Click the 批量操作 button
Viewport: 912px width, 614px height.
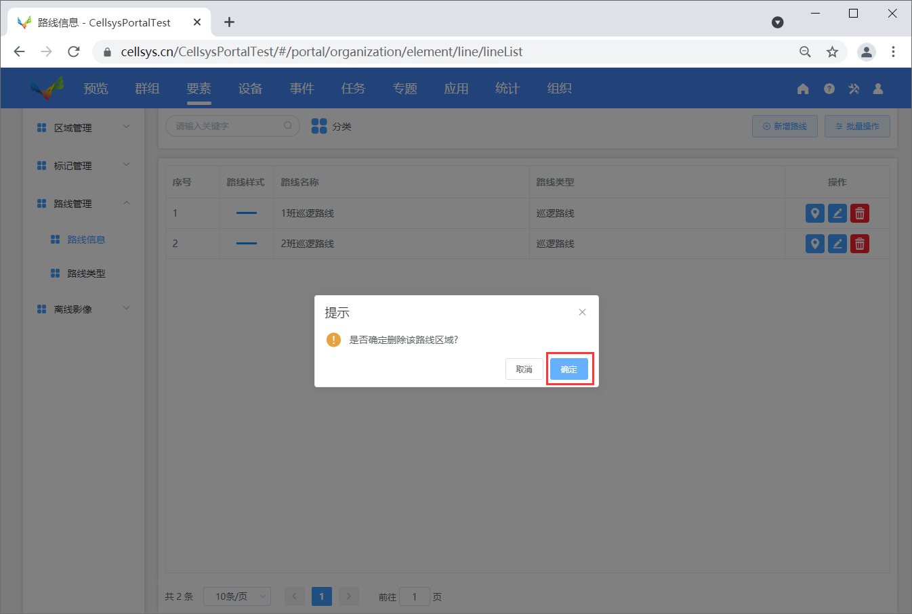(x=857, y=126)
